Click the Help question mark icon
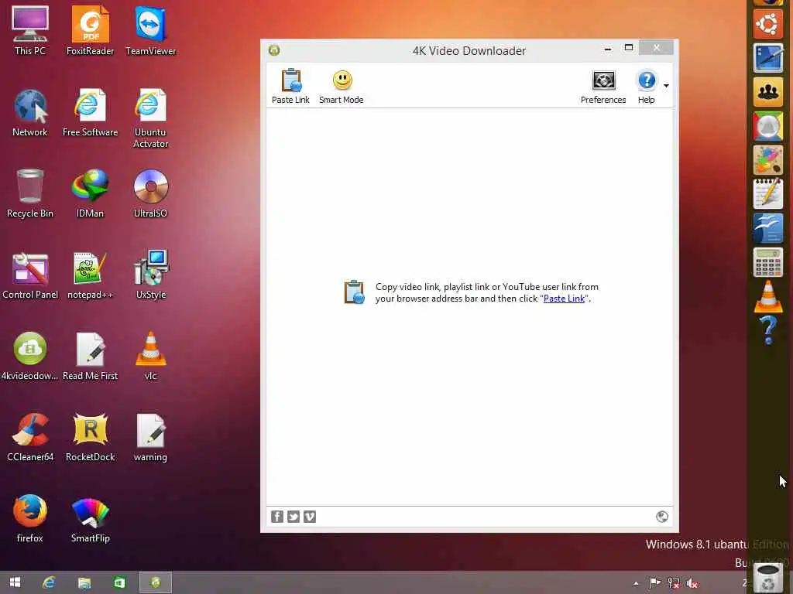The width and height of the screenshot is (793, 594). pos(647,80)
